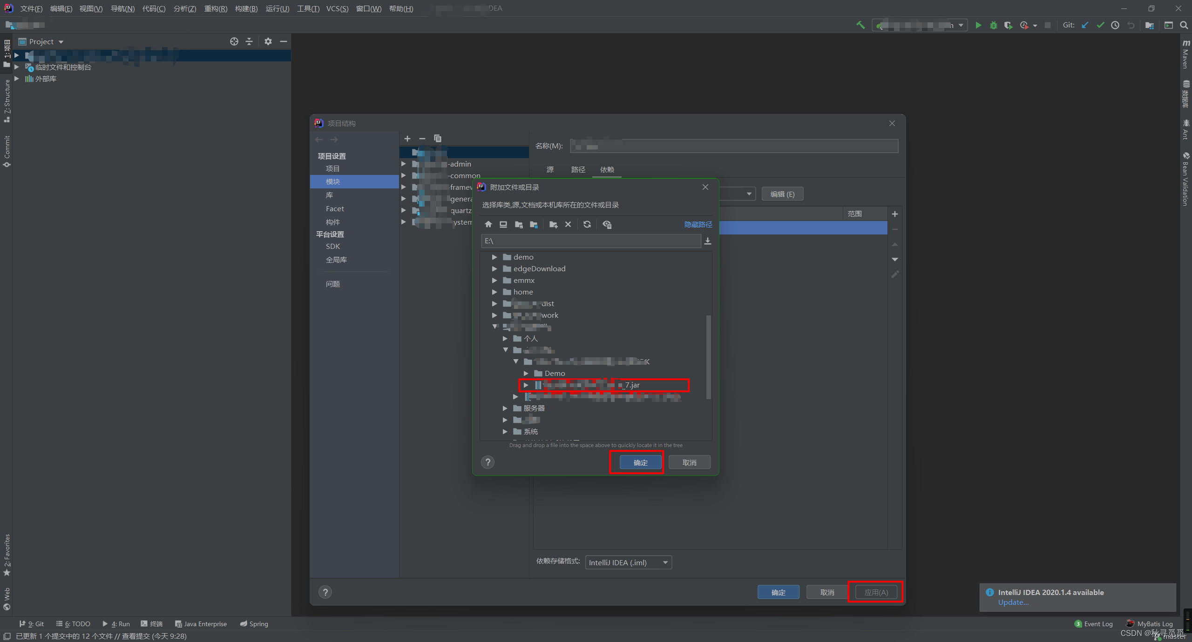
Task: Expand the edgeDownload folder
Action: (x=494, y=269)
